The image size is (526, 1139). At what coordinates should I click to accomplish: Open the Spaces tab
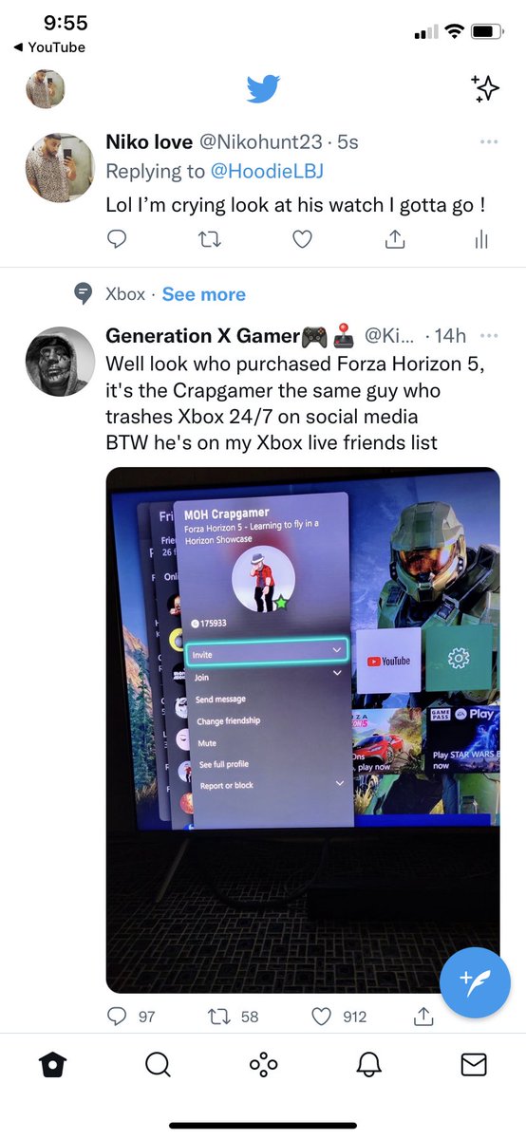pos(263,1065)
